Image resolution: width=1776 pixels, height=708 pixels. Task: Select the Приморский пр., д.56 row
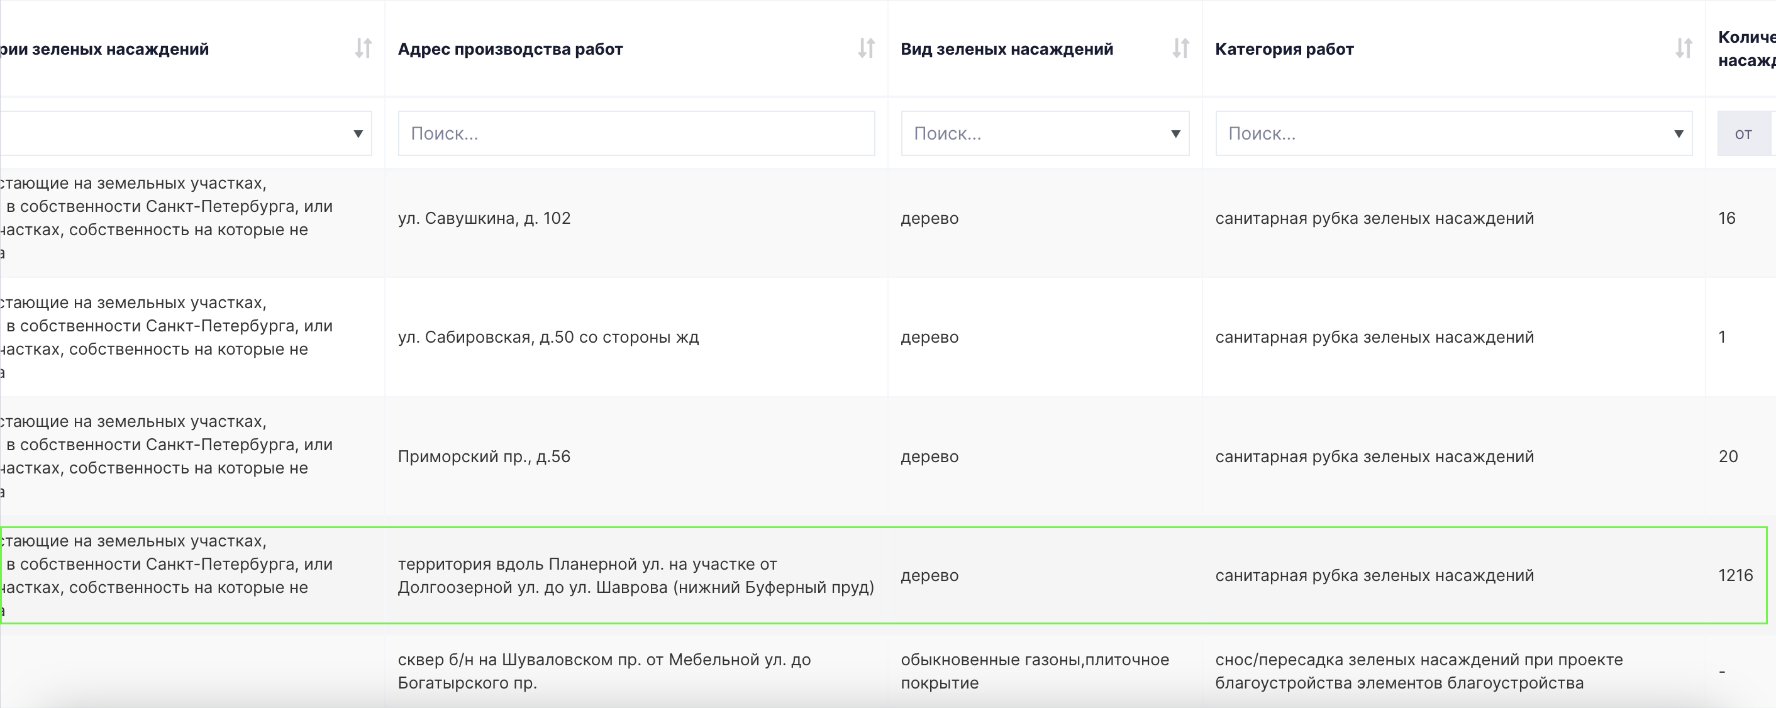coord(484,456)
